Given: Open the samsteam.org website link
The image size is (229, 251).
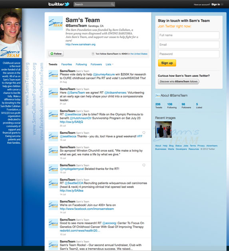Looking at the screenshot, I should click(x=80, y=44).
